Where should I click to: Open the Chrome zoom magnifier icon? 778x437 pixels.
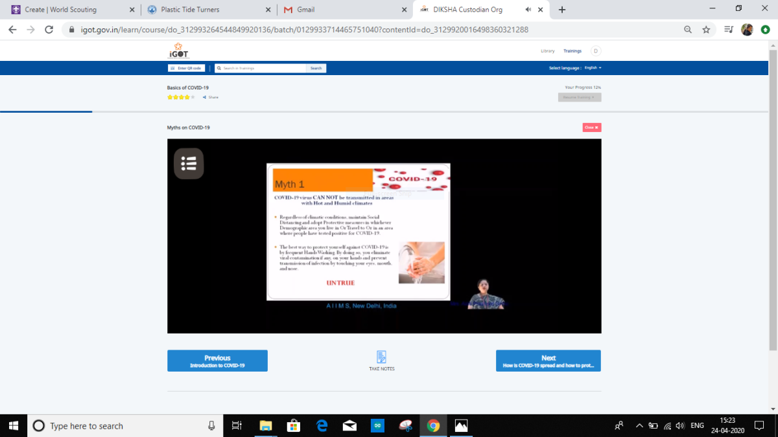pos(688,30)
